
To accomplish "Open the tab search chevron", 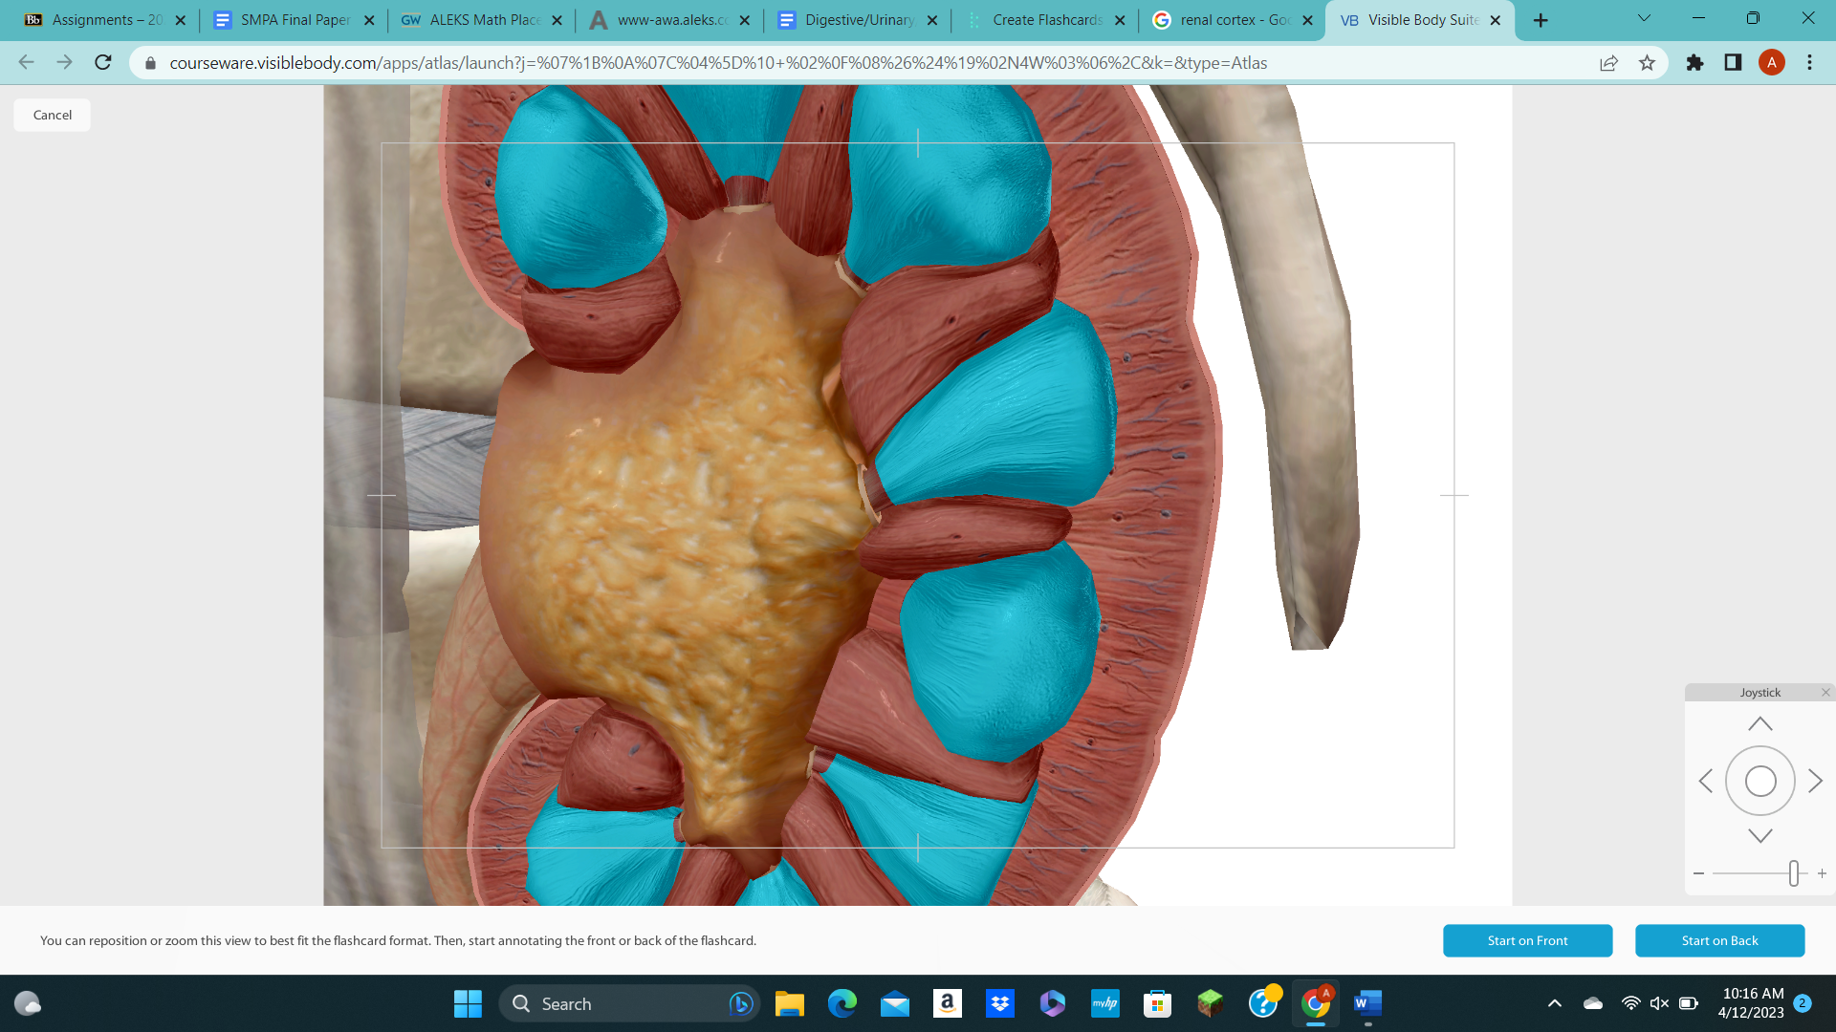I will pyautogui.click(x=1644, y=18).
